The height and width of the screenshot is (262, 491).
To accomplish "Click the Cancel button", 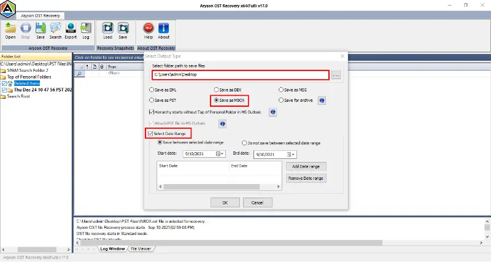I will click(x=257, y=202).
